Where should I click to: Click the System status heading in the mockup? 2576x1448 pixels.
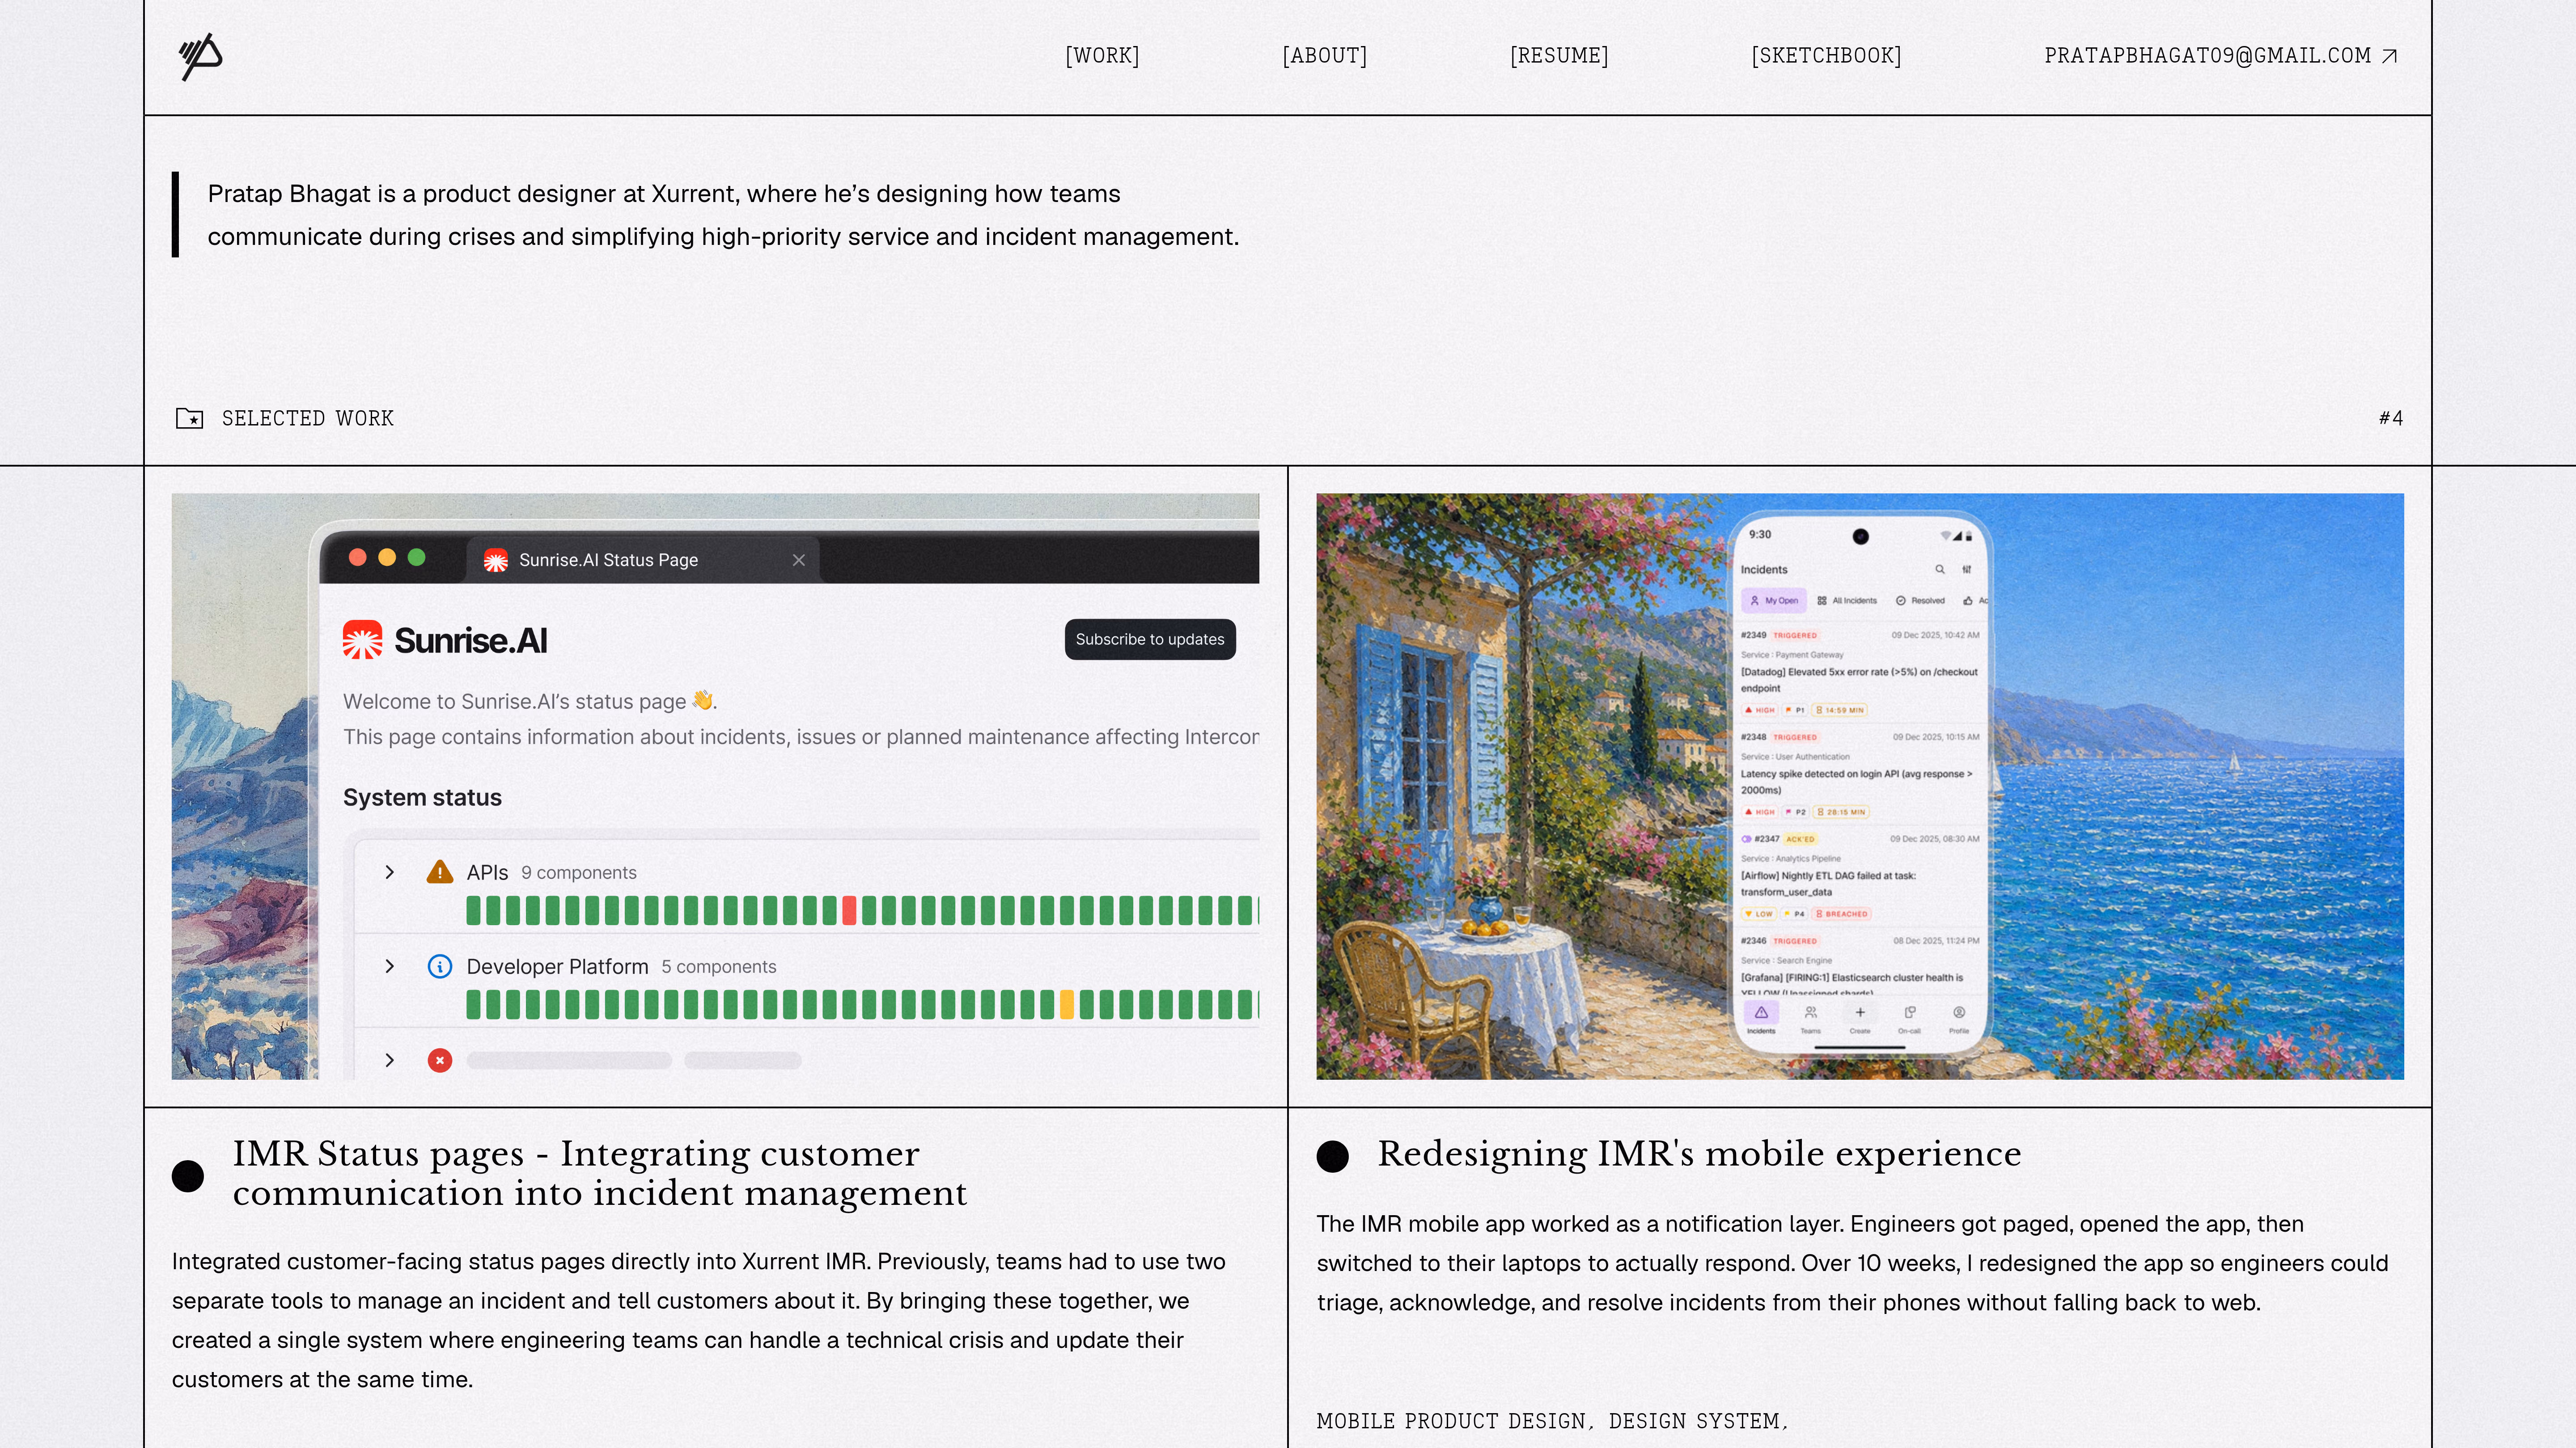click(422, 797)
